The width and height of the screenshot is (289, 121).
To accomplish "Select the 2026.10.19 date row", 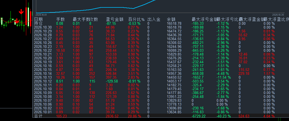I will click(43, 62).
